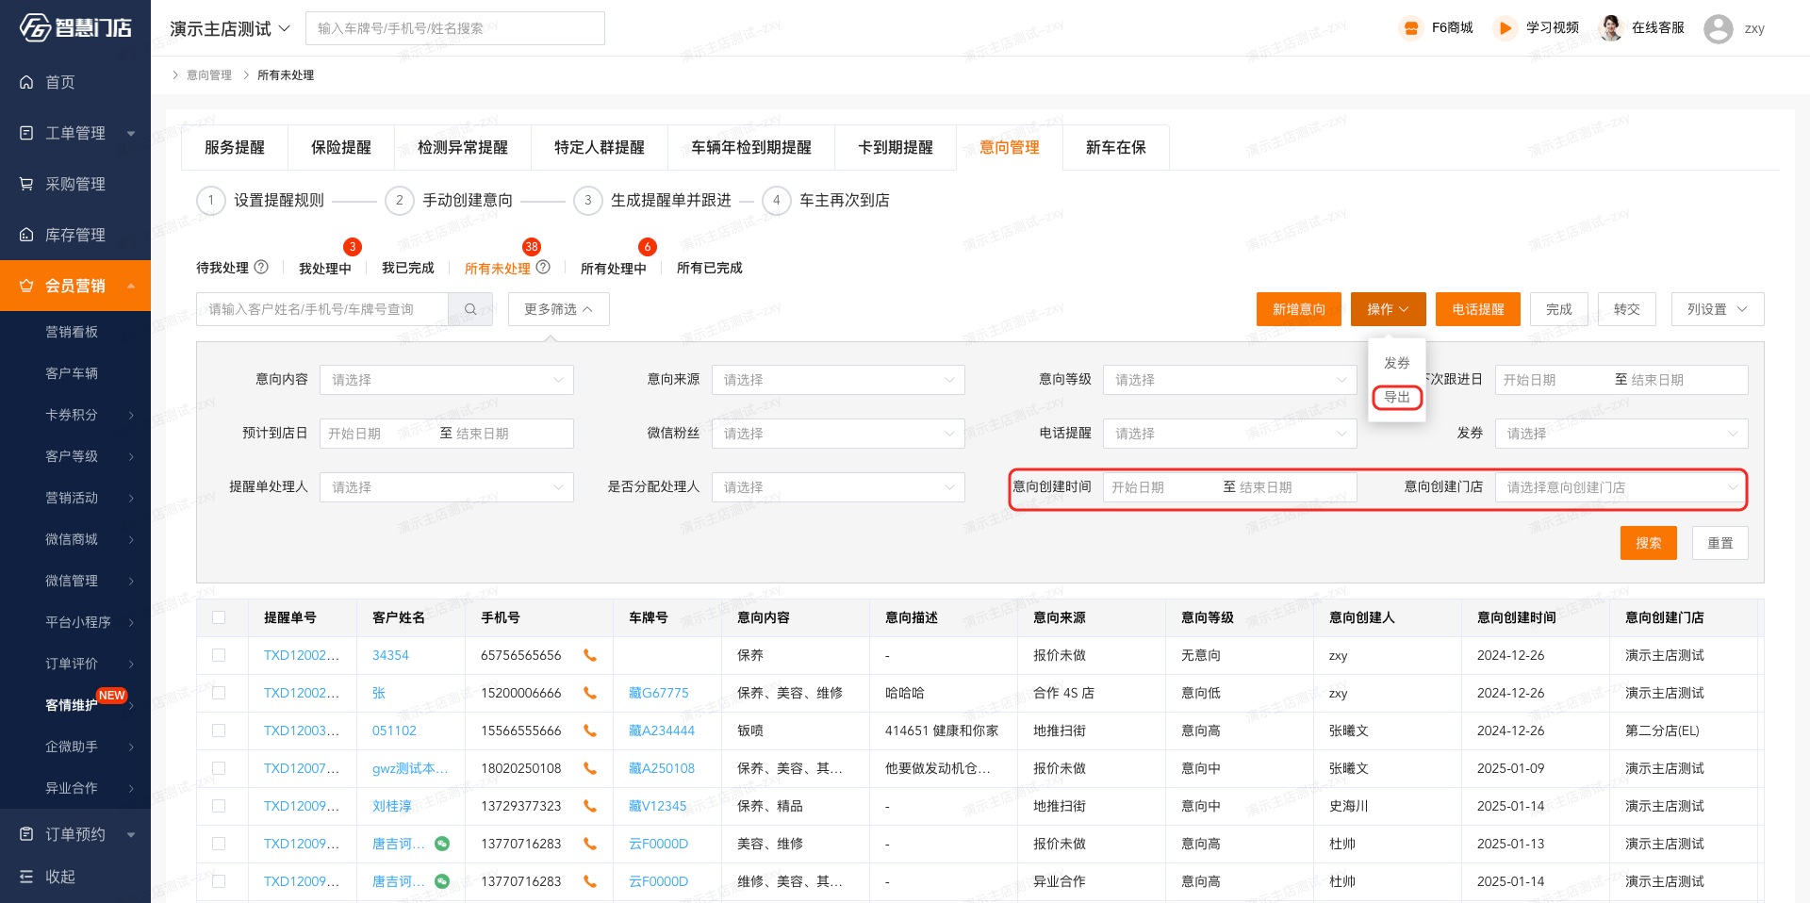The height and width of the screenshot is (903, 1810).
Task: Open the 意向等级 select dropdown
Action: tap(1229, 380)
